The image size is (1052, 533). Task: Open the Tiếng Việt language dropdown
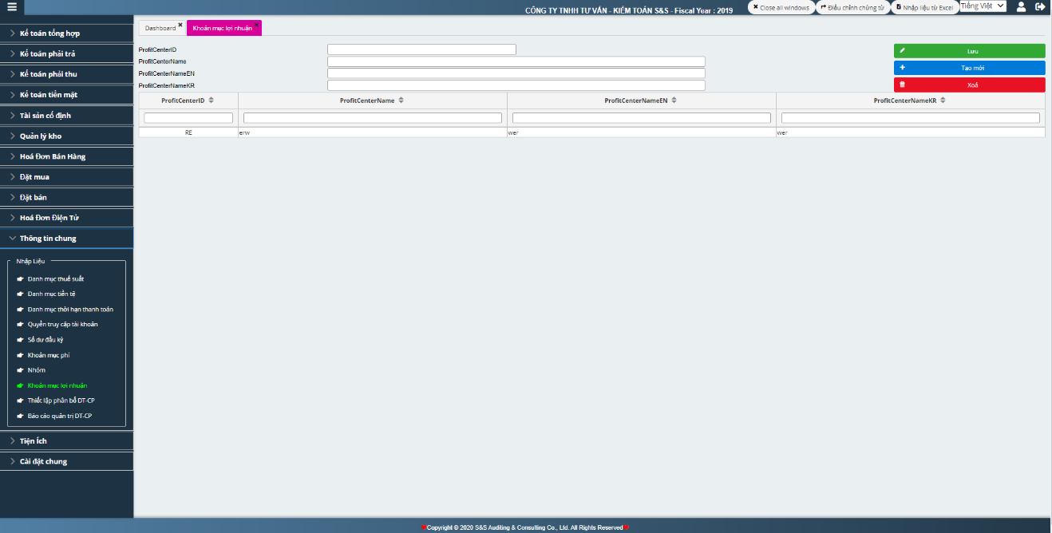983,6
